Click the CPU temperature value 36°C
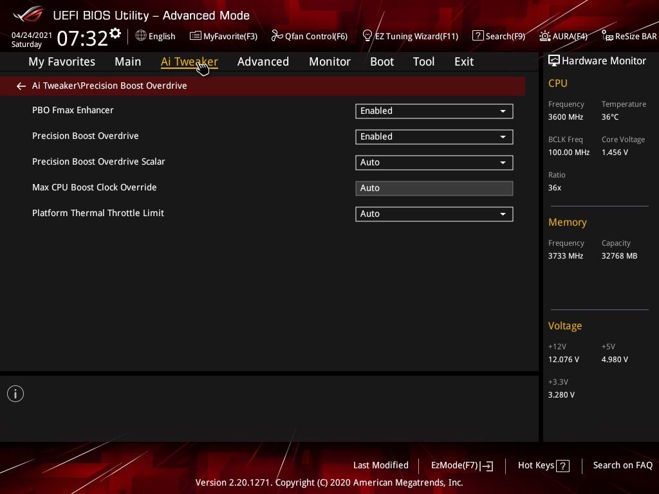This screenshot has width=659, height=494. tap(610, 117)
